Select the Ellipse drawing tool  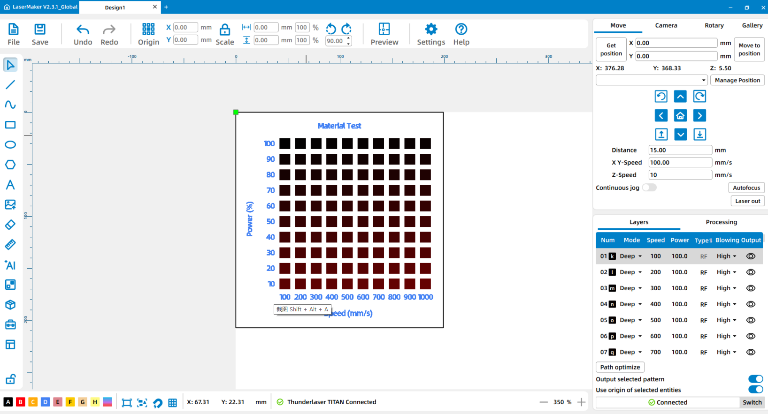pyautogui.click(x=10, y=145)
